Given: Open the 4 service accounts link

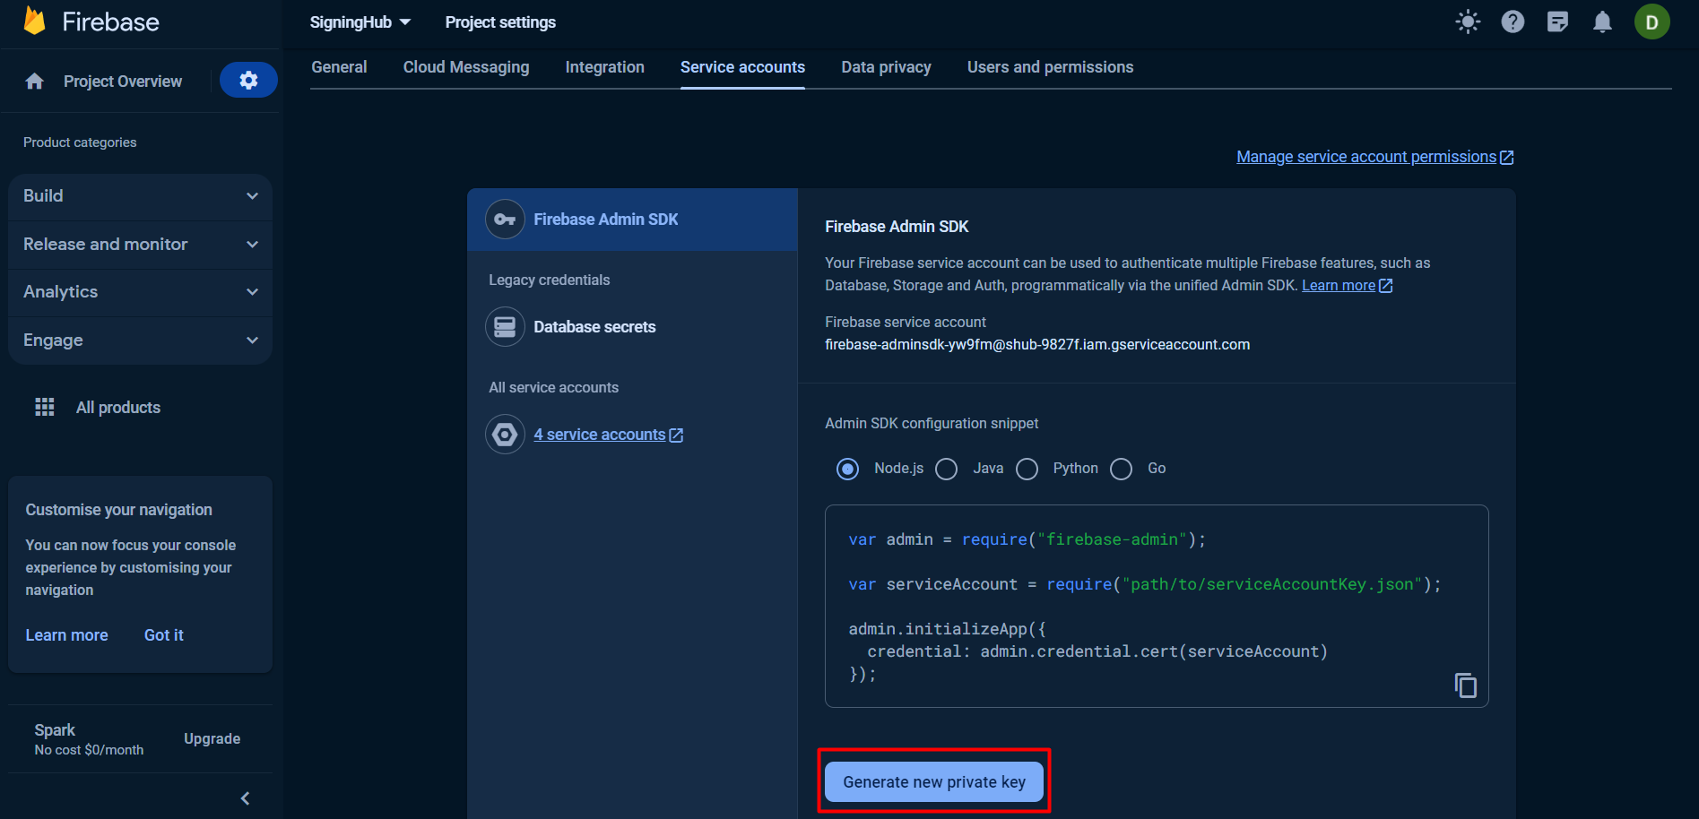Looking at the screenshot, I should tap(600, 435).
